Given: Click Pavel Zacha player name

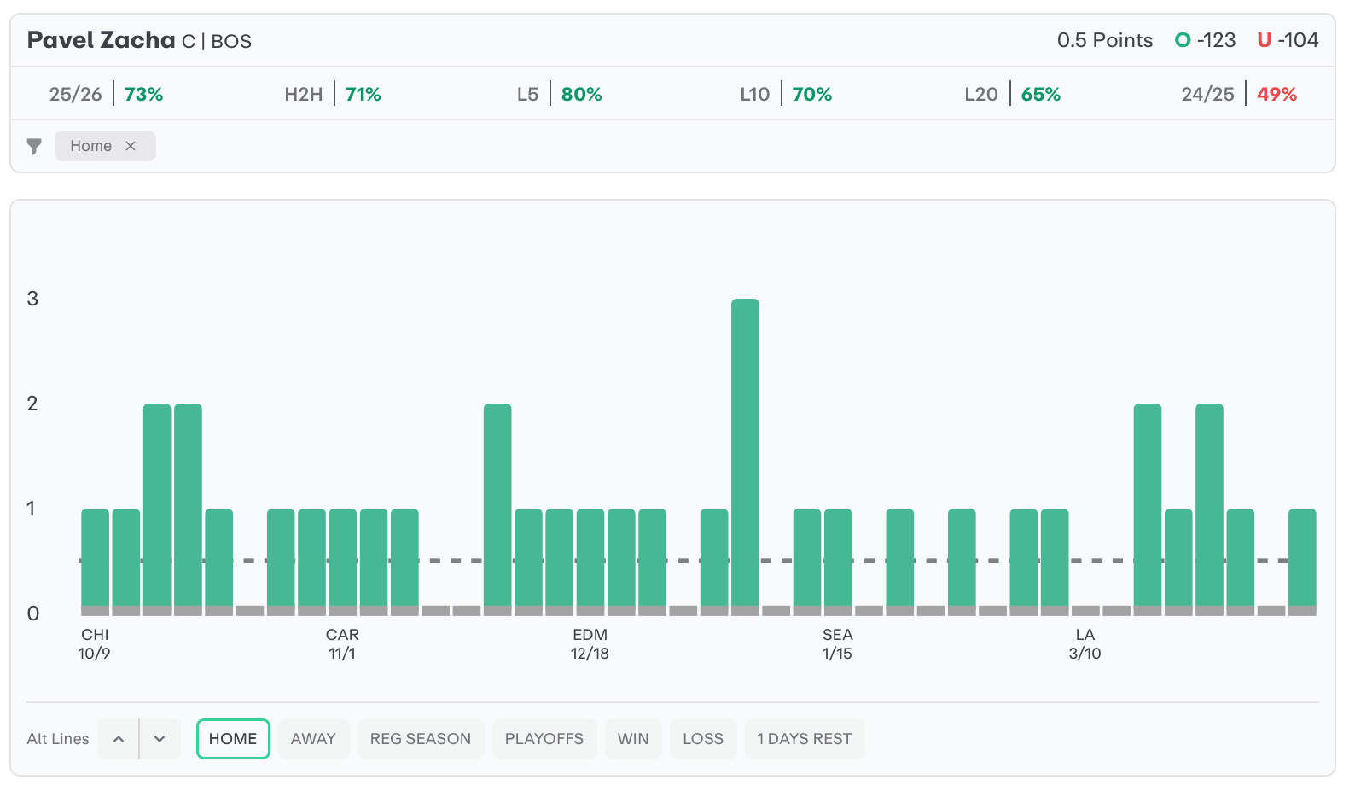Looking at the screenshot, I should (x=101, y=40).
